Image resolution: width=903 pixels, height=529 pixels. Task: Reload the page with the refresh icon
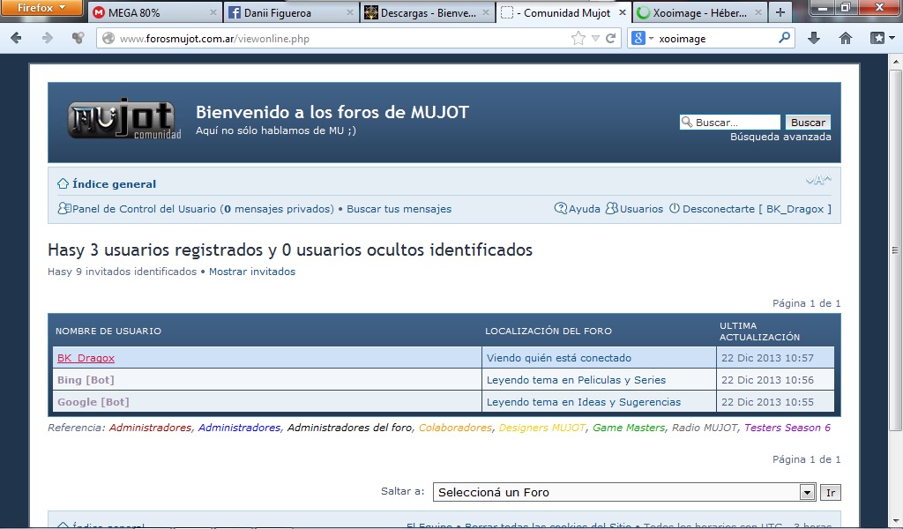tap(610, 38)
